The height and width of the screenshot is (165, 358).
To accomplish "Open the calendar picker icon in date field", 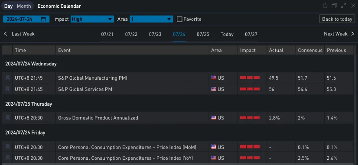I will [x=43, y=19].
